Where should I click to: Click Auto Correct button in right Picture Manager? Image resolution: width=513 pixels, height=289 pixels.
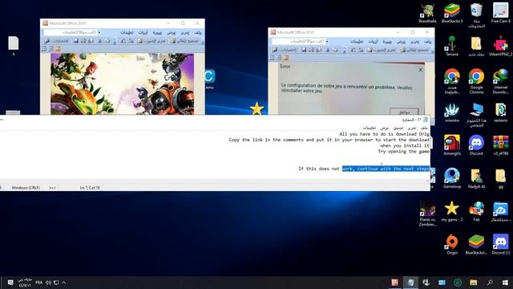pos(415,50)
